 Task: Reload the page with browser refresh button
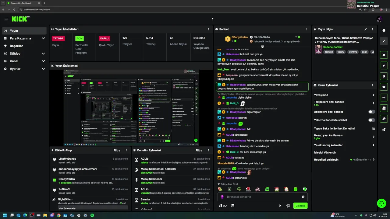click(14, 9)
